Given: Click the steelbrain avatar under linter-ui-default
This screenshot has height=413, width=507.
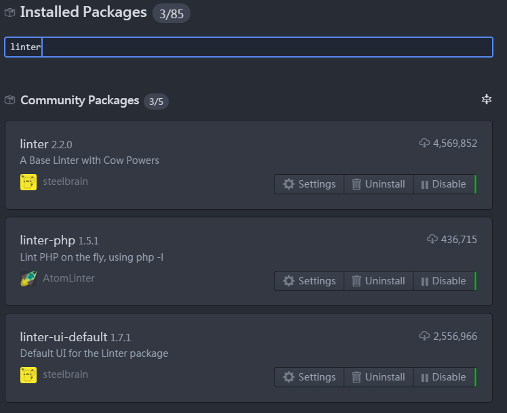Looking at the screenshot, I should coord(28,375).
